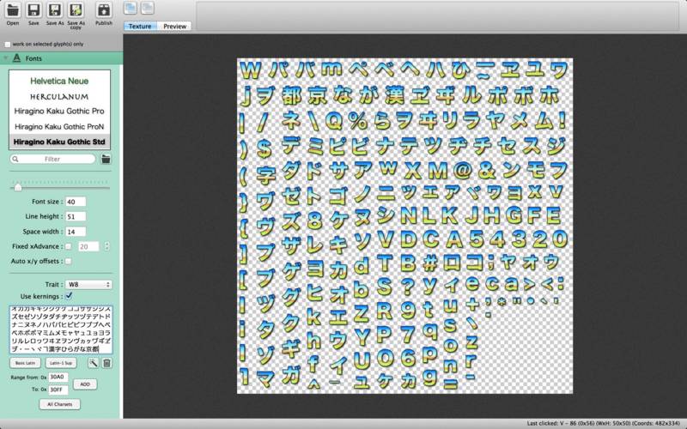This screenshot has height=429, width=687.
Task: Collapse the Fonts section disclosure triangle
Action: [6, 58]
